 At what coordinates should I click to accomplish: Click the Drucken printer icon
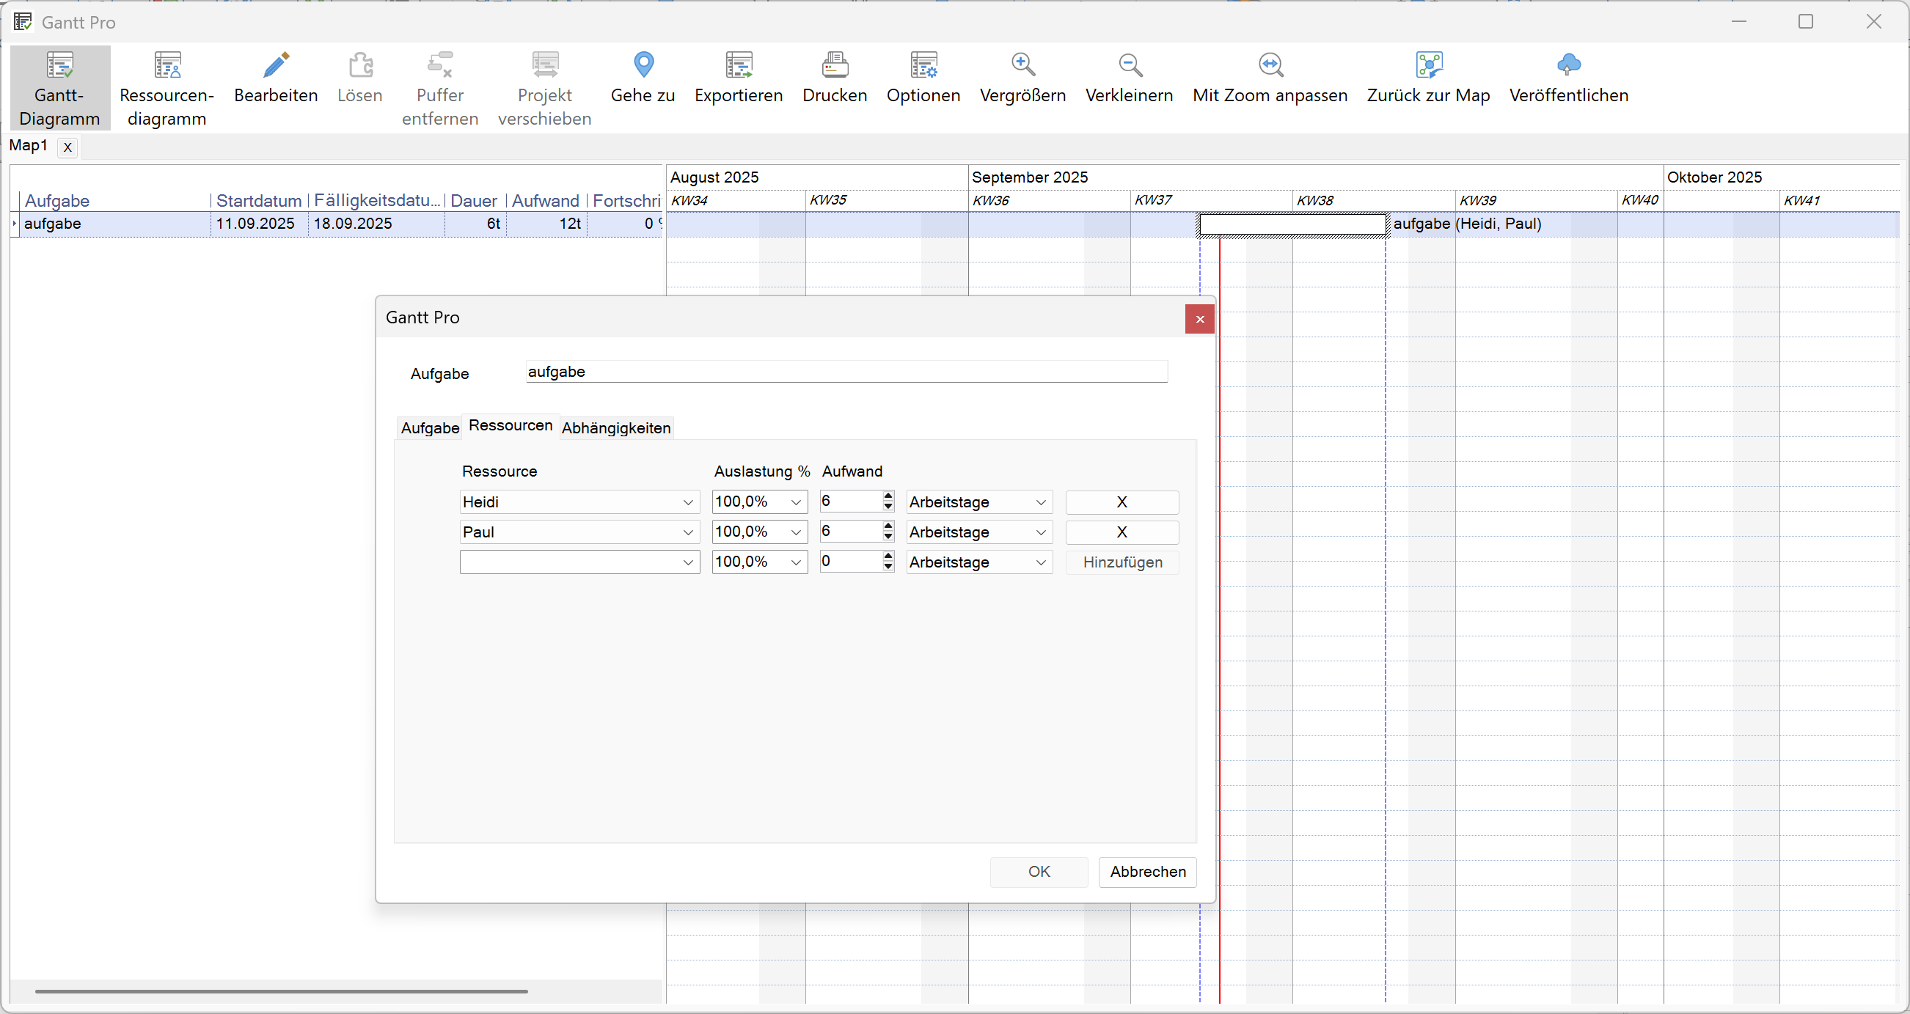click(835, 65)
